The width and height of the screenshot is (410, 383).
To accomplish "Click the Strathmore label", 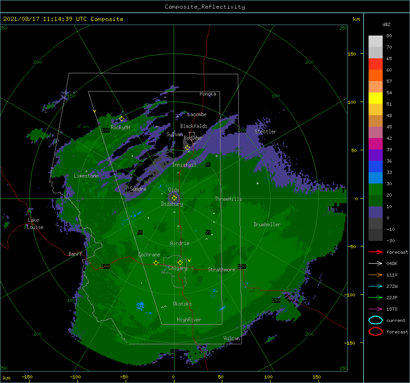I will click(x=221, y=270).
